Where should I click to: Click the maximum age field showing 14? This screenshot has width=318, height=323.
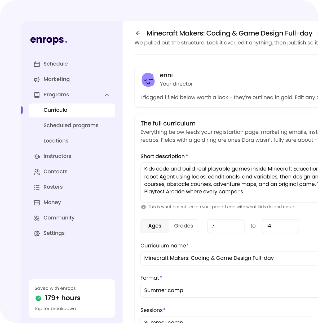280,226
